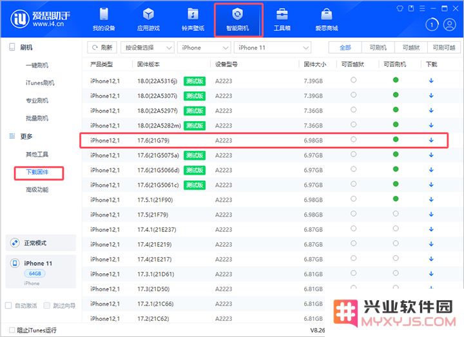Select the 可越狱 jailbreakable filter tab
The image size is (464, 337).
point(411,47)
